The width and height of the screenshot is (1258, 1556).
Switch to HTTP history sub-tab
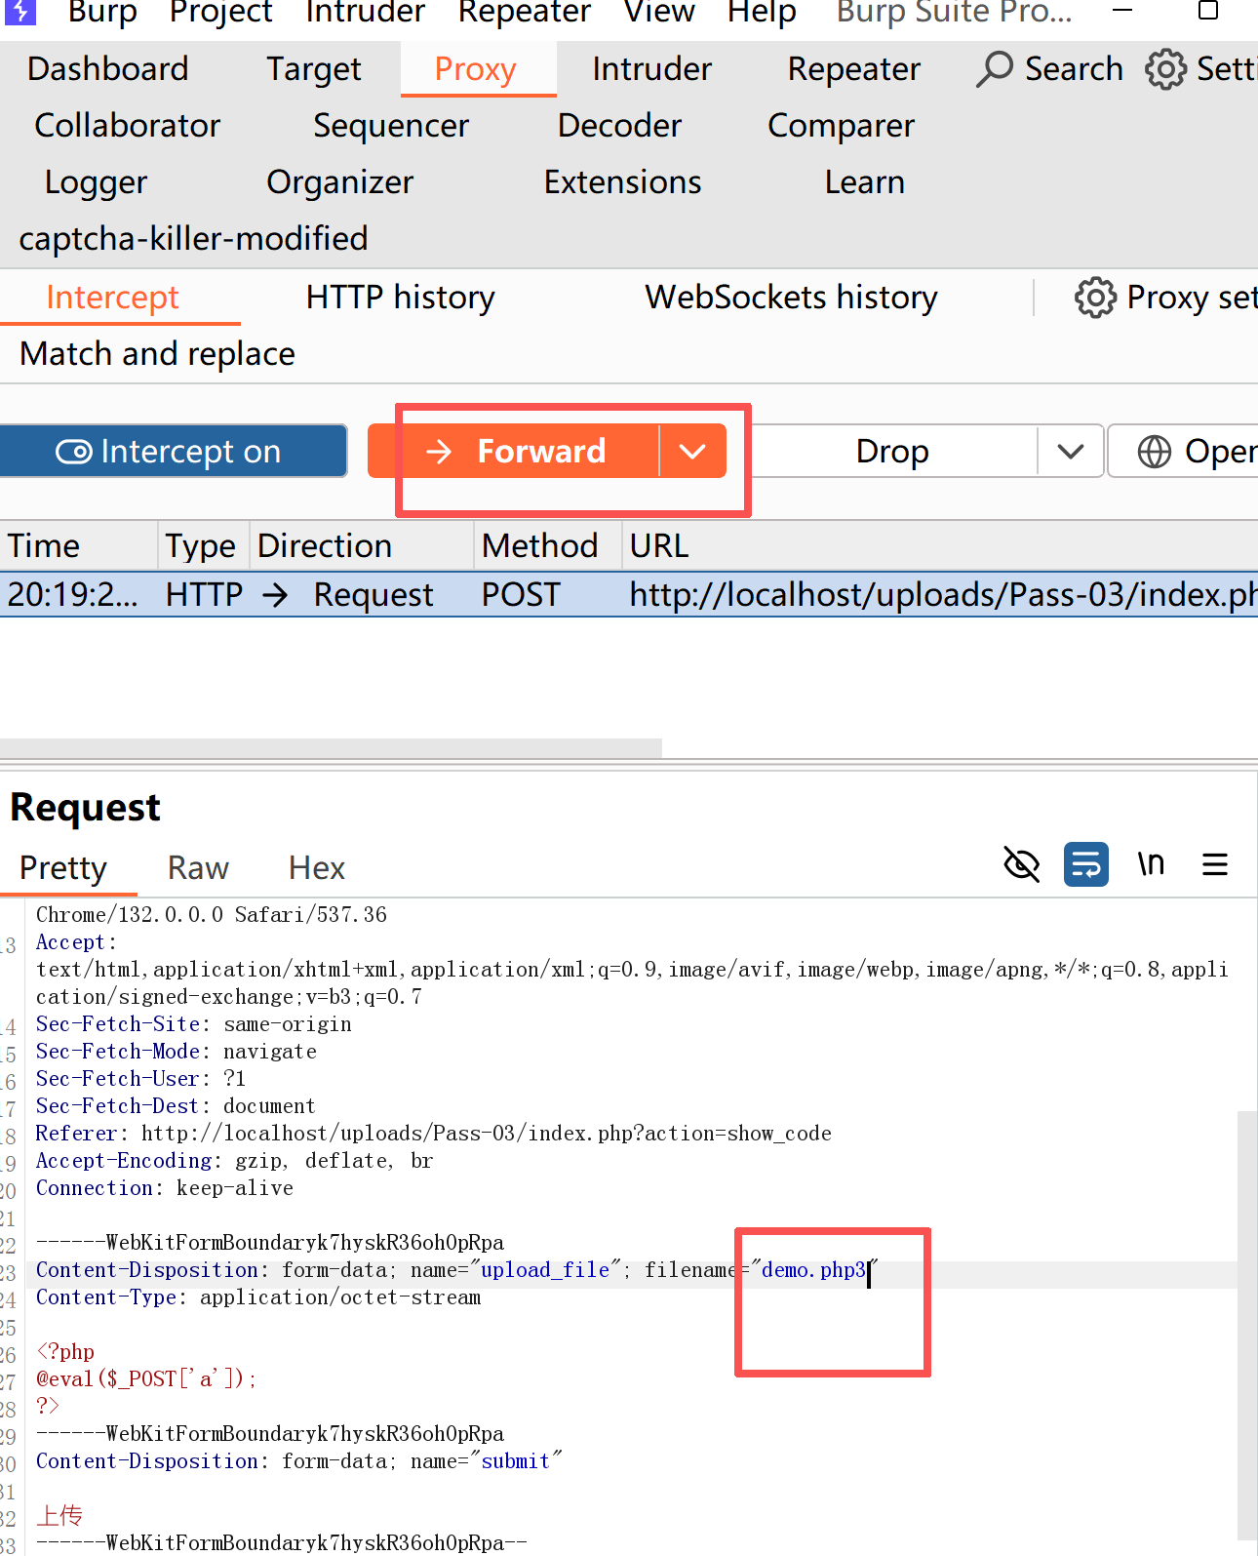click(401, 298)
